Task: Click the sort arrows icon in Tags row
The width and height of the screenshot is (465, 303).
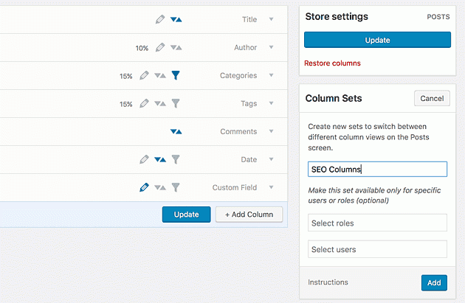Action: [160, 103]
